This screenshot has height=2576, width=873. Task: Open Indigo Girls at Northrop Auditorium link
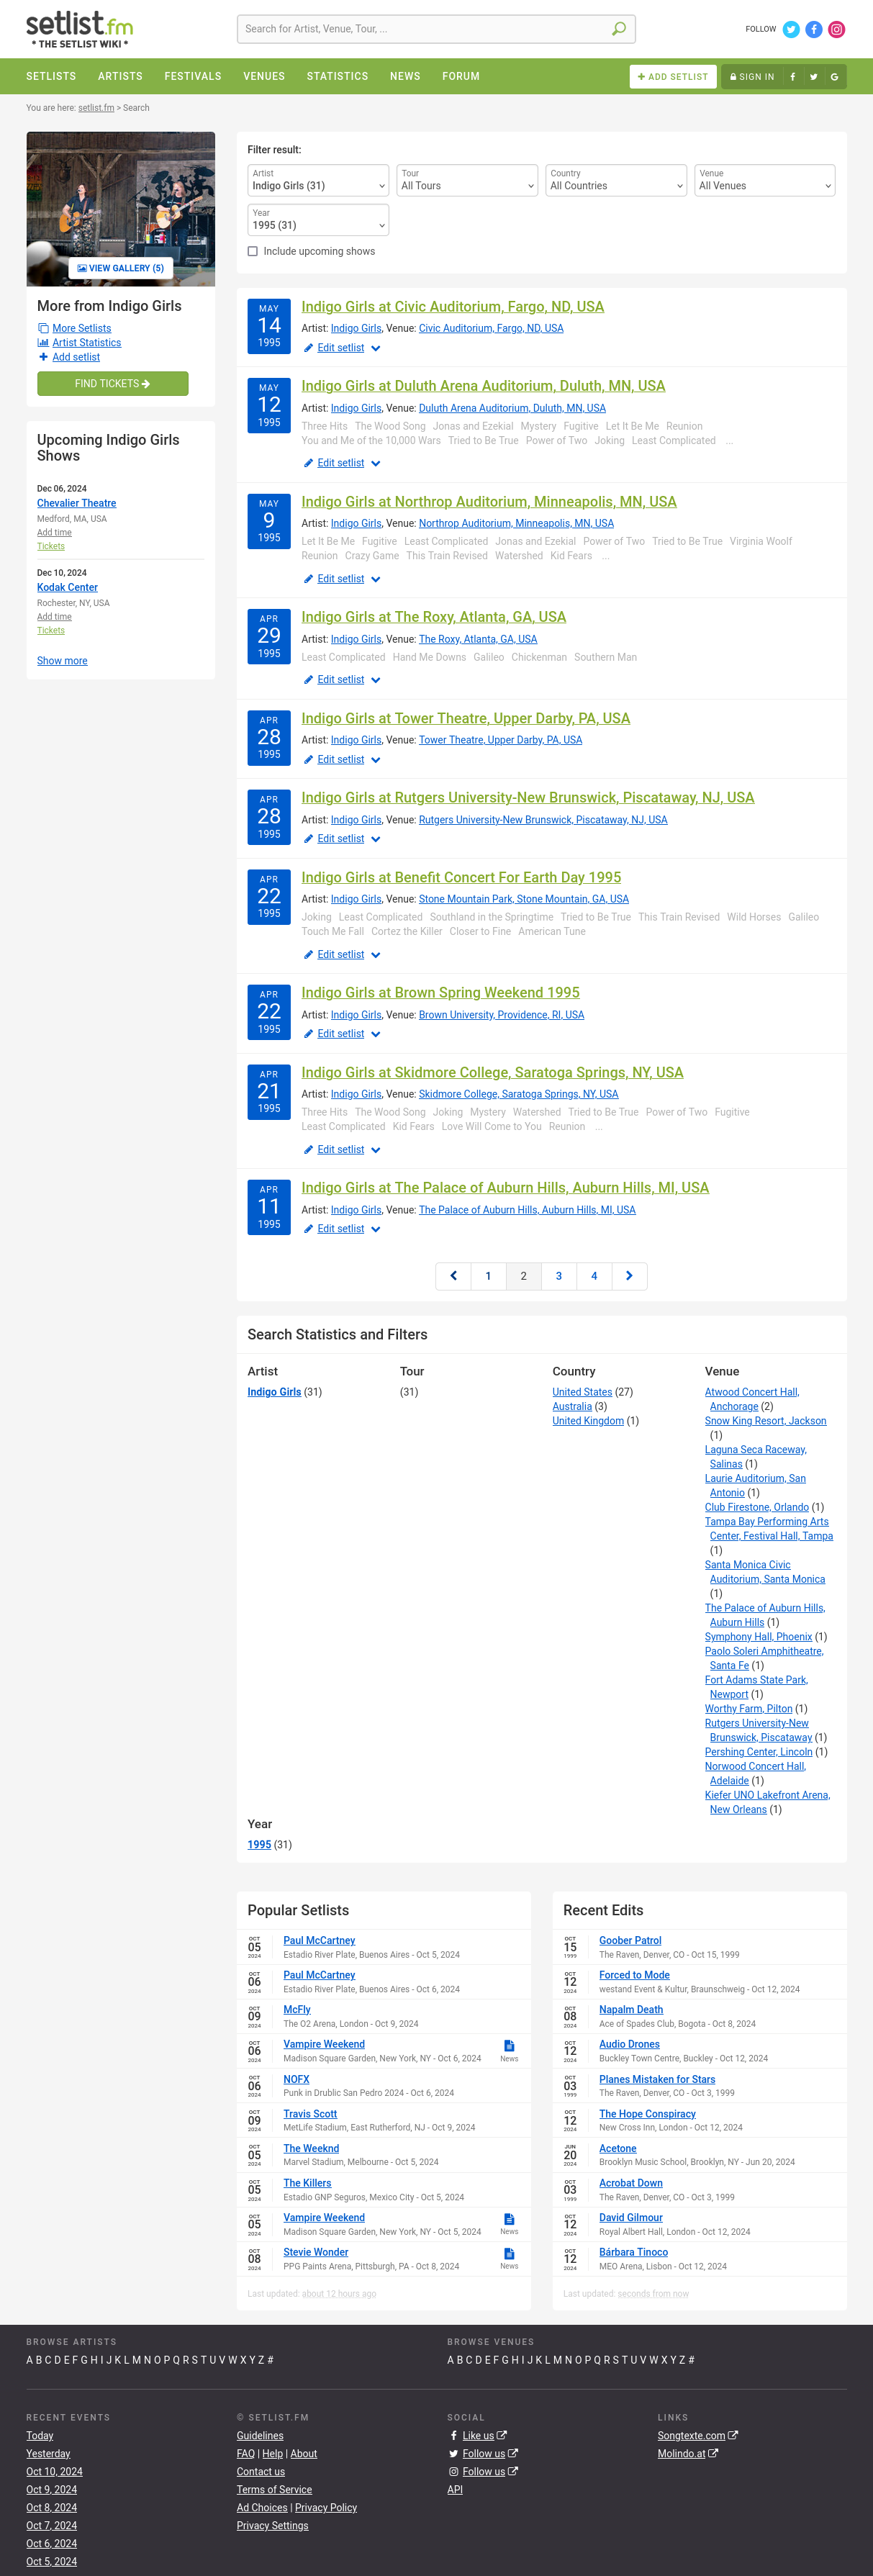click(489, 502)
